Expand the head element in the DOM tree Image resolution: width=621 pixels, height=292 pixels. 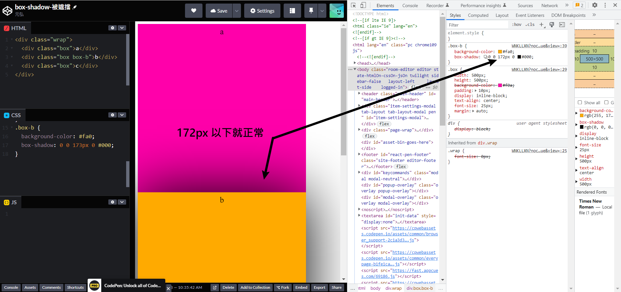point(355,63)
